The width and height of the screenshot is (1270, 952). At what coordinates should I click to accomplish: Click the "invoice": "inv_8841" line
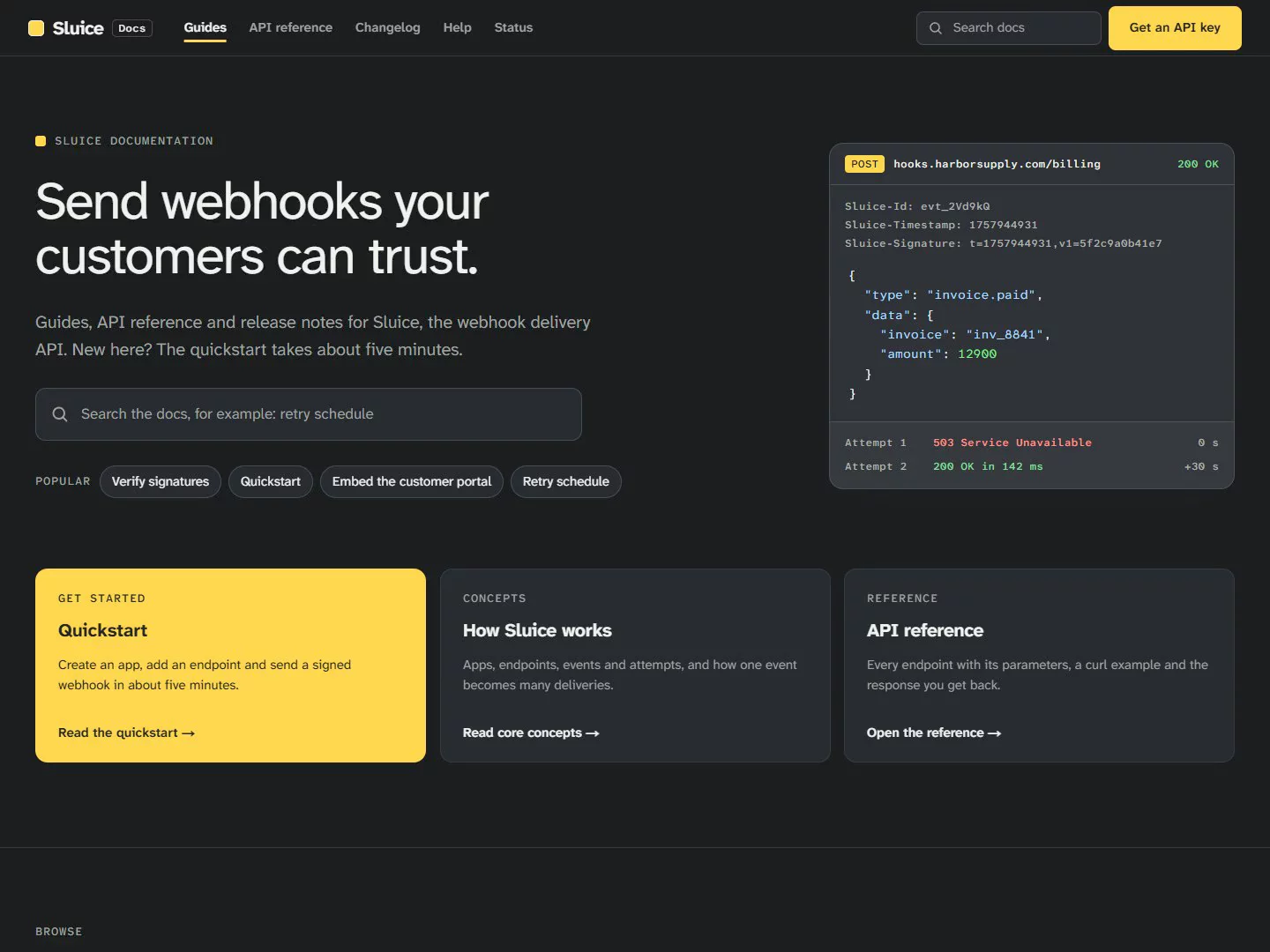click(x=965, y=334)
